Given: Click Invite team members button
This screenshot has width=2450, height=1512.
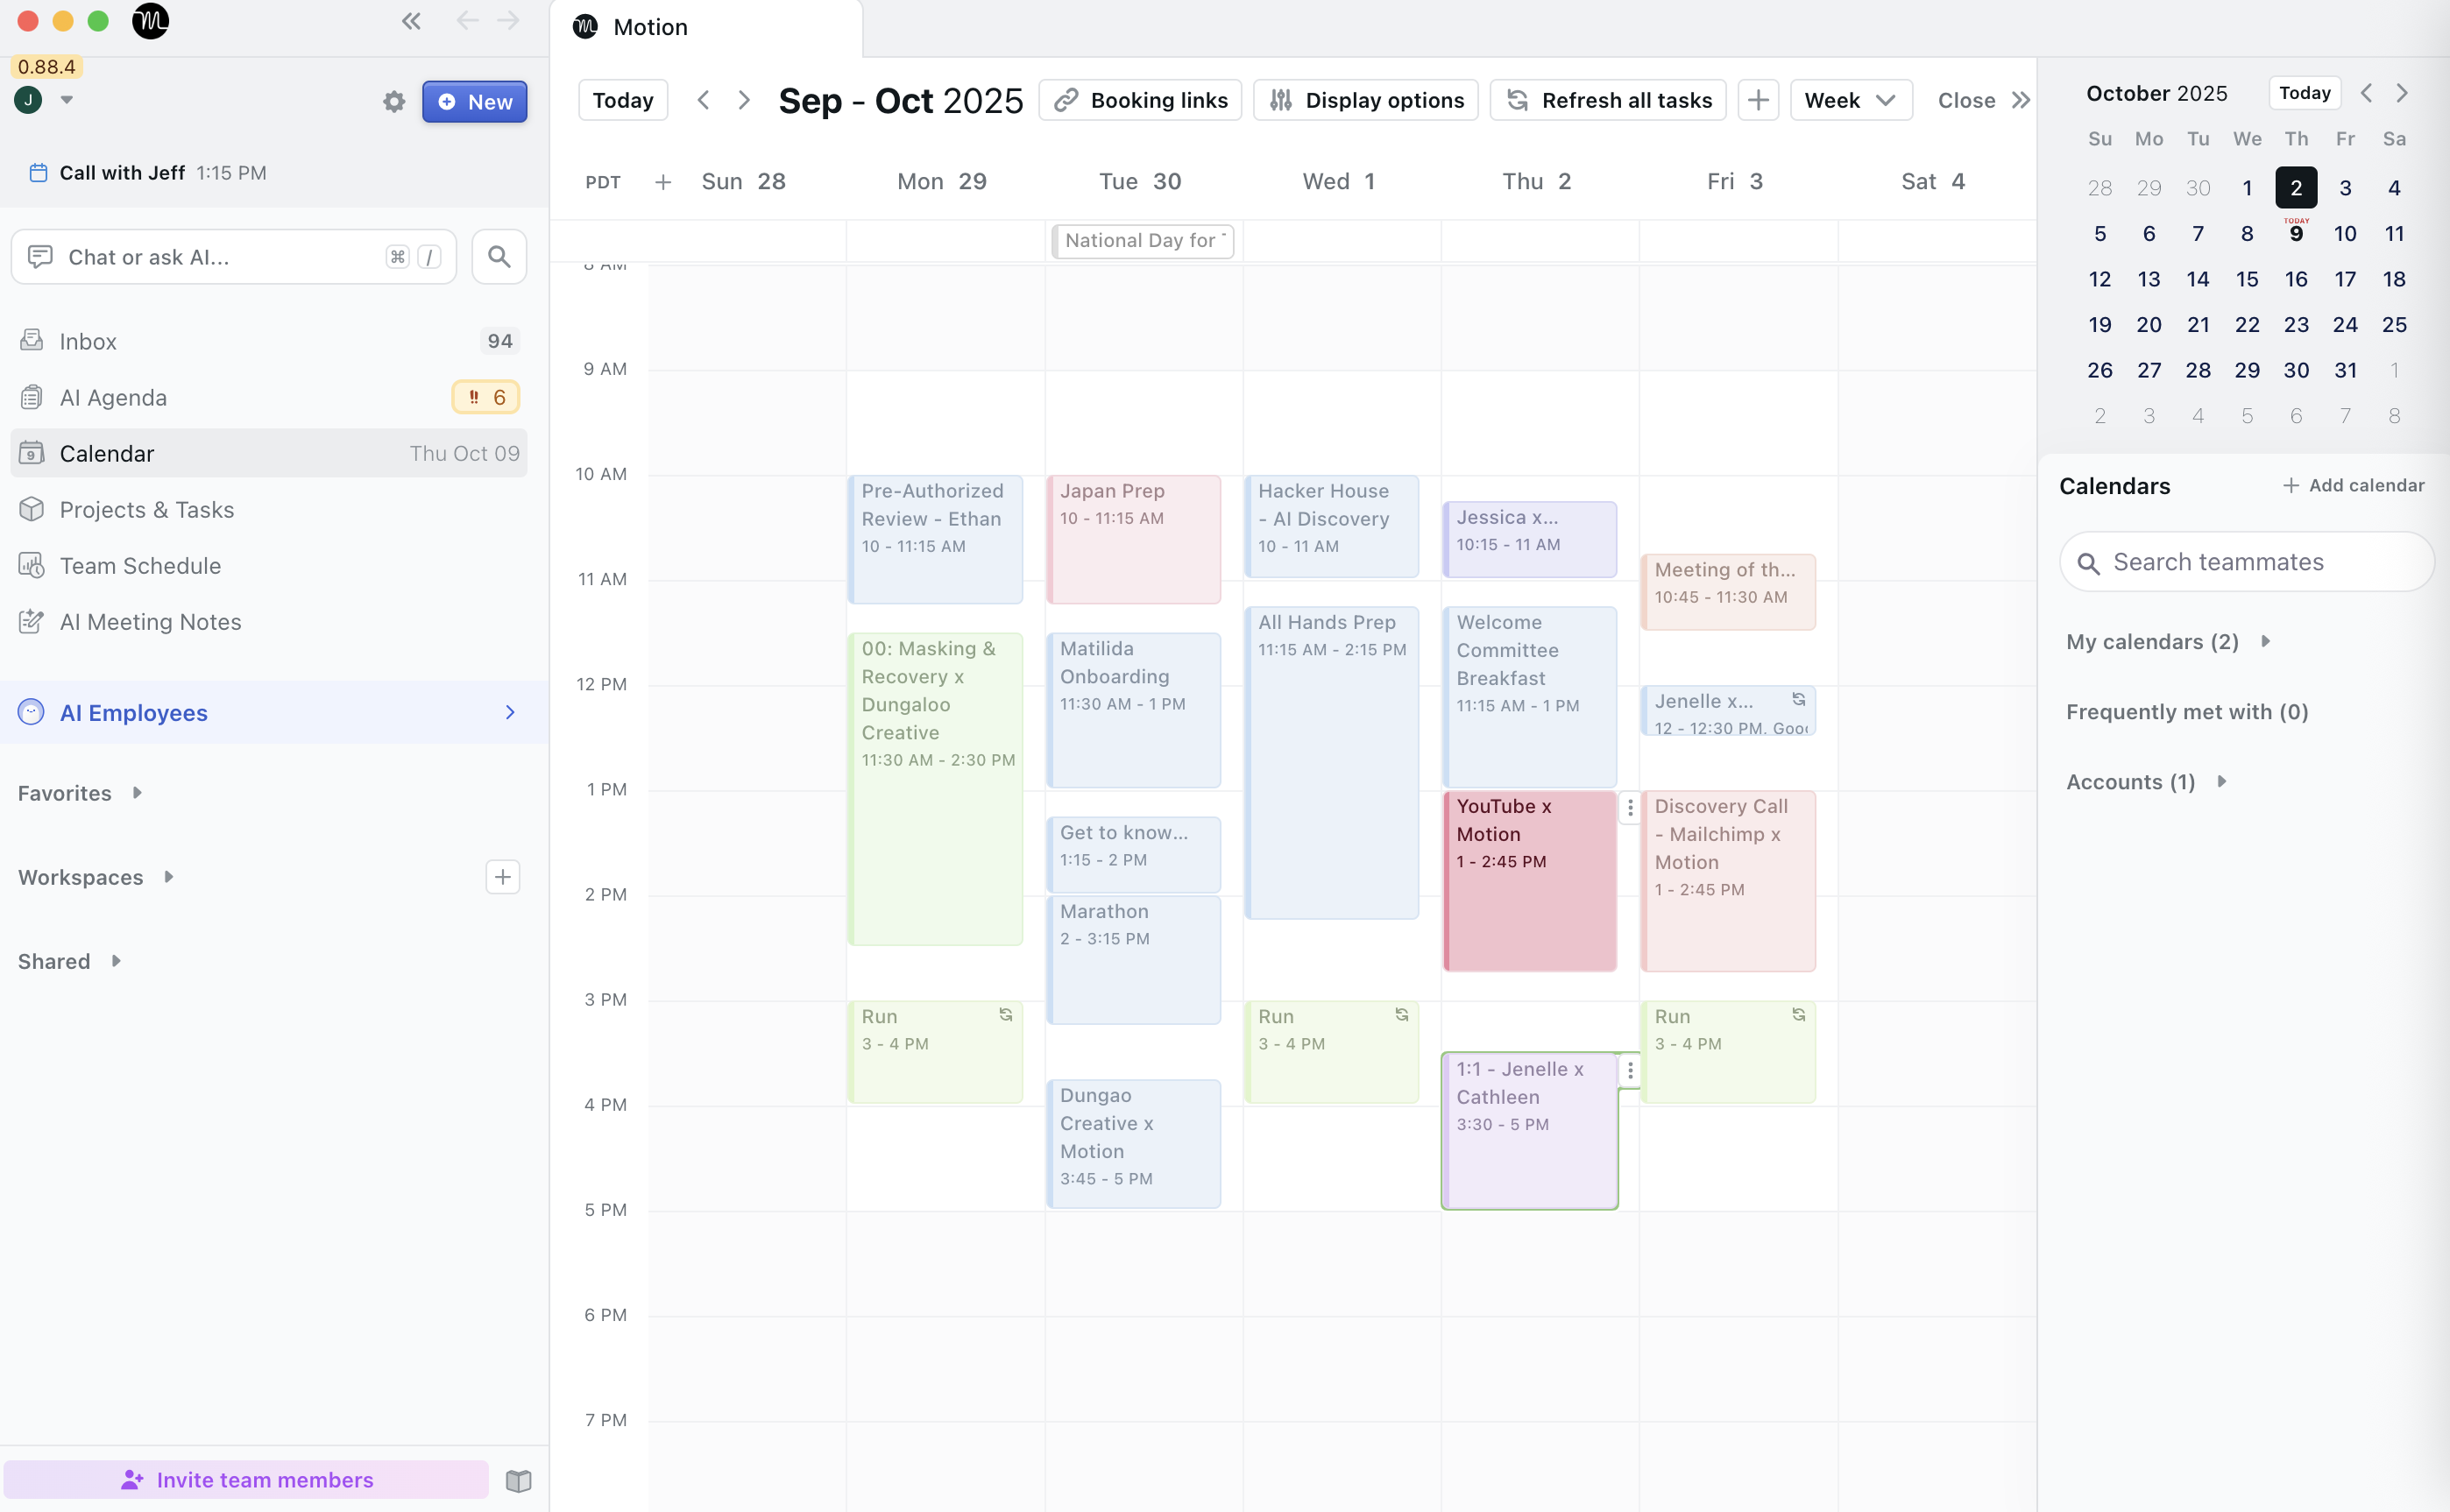Looking at the screenshot, I should (247, 1479).
